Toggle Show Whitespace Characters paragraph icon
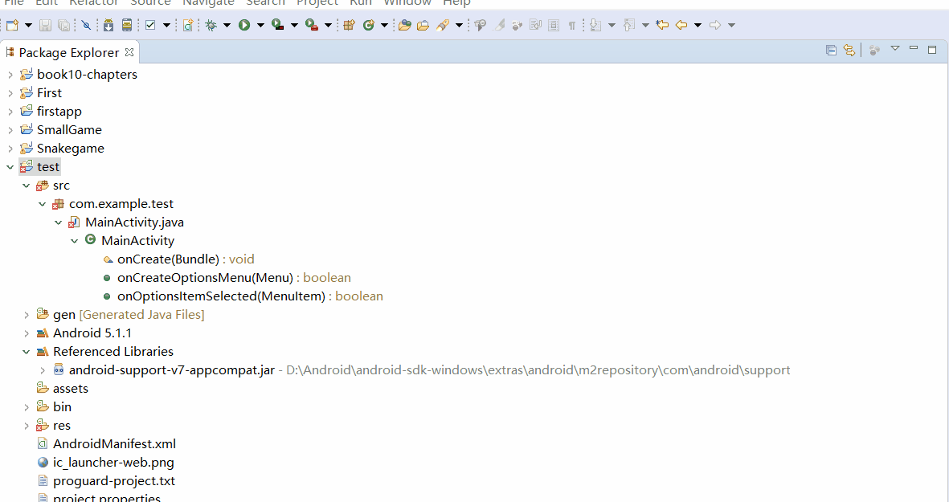Viewport: 949px width, 502px height. pyautogui.click(x=572, y=26)
